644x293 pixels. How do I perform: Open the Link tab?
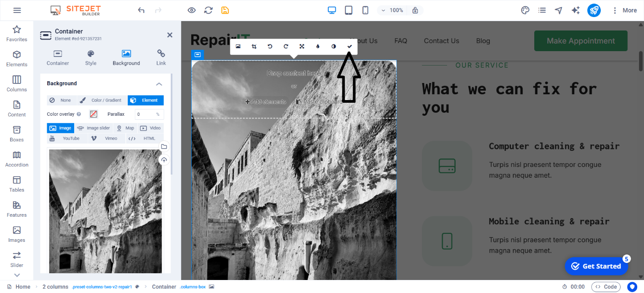161,58
